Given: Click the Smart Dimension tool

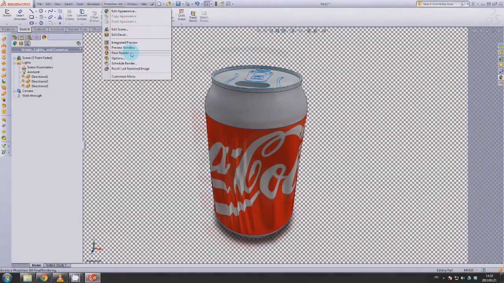Looking at the screenshot, I should click(x=20, y=15).
